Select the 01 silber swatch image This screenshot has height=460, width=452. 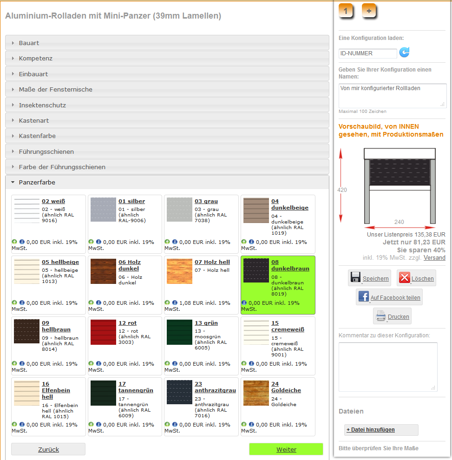[103, 210]
